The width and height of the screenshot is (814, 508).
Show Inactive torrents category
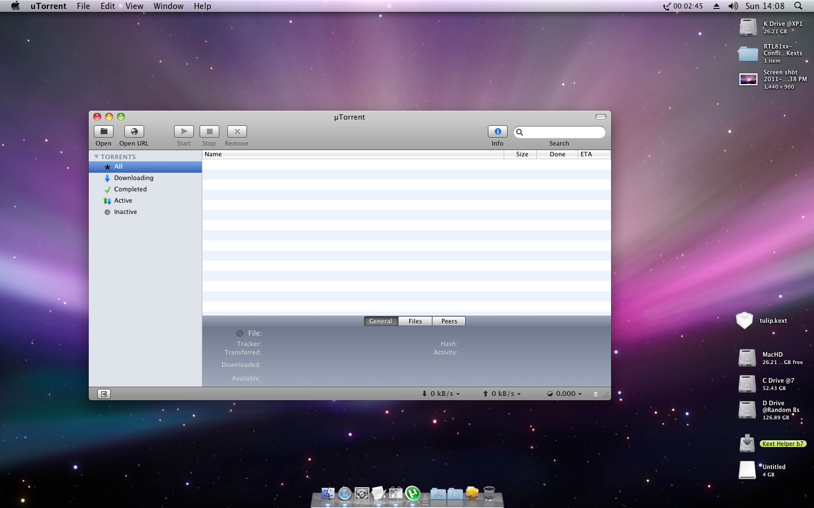pyautogui.click(x=145, y=212)
